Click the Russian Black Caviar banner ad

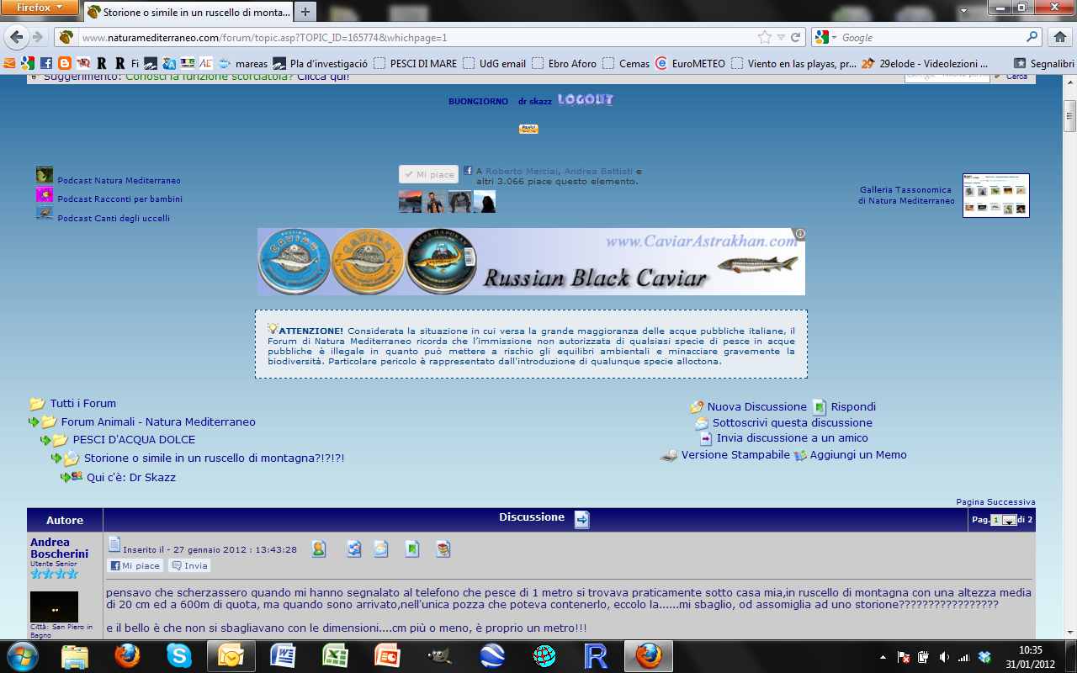click(531, 262)
